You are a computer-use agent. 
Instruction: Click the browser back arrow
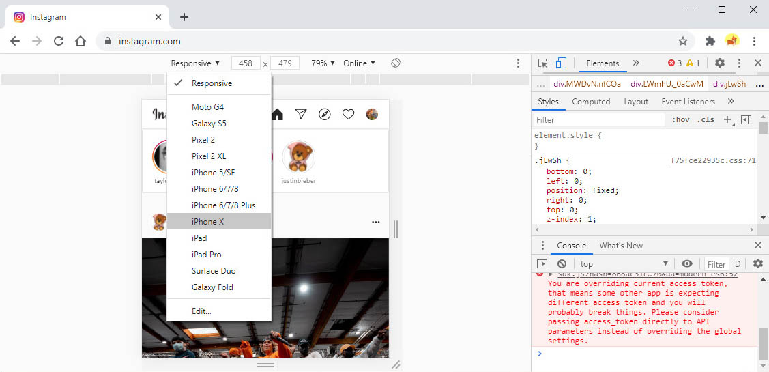tap(15, 41)
